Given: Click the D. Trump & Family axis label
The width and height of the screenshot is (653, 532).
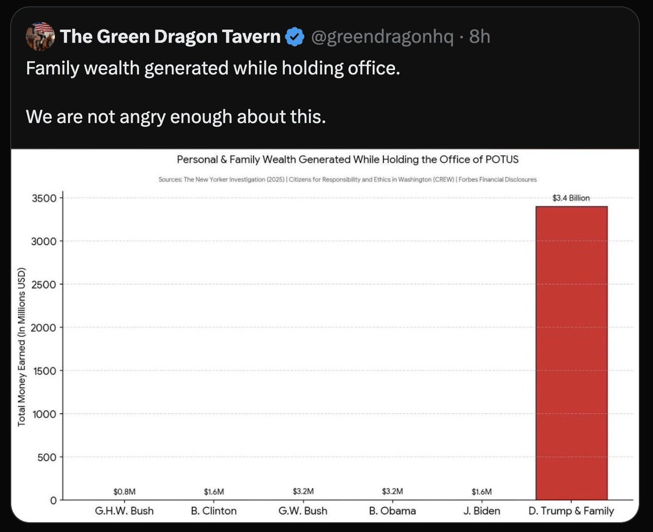Looking at the screenshot, I should point(571,511).
